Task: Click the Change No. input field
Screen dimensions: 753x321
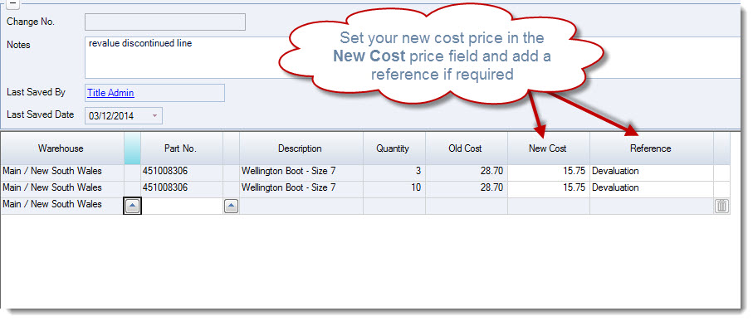Action: [165, 22]
